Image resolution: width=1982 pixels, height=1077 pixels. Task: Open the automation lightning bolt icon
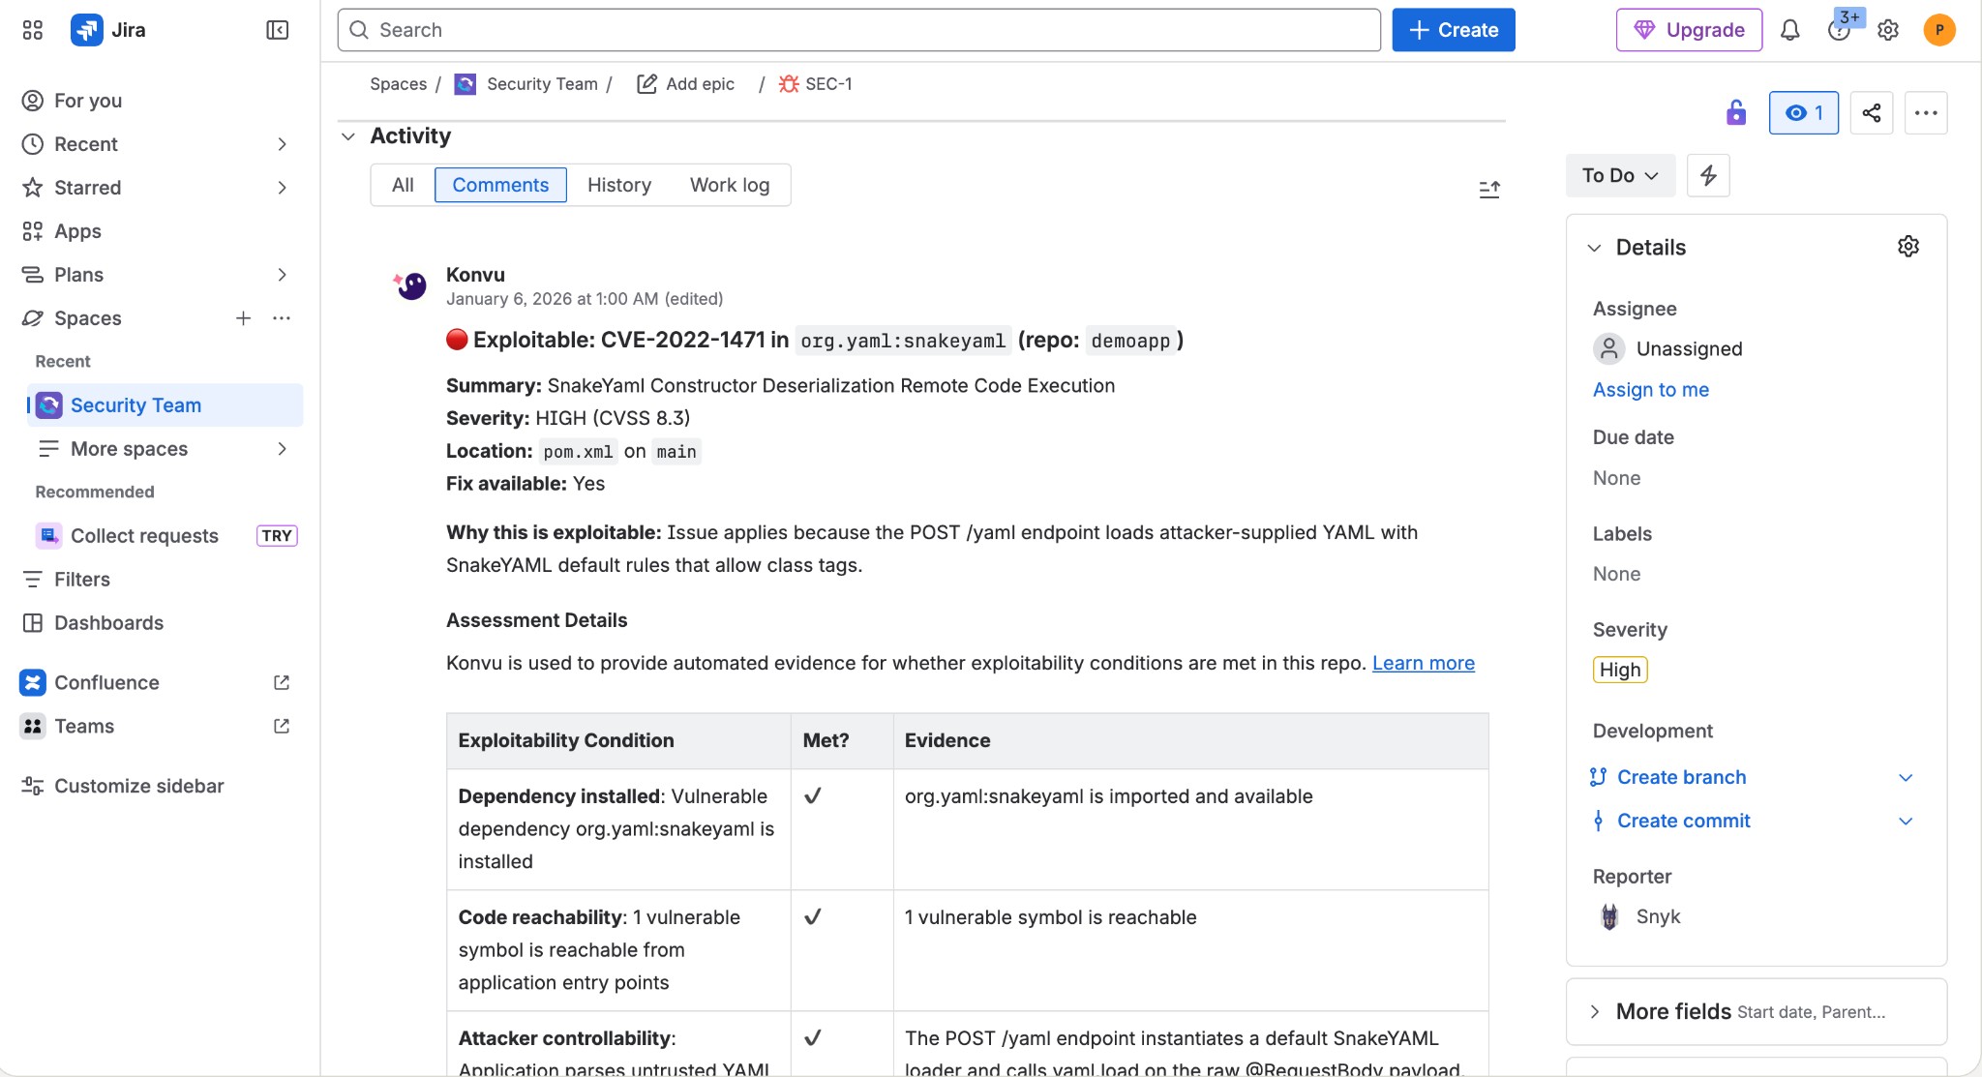pos(1707,175)
